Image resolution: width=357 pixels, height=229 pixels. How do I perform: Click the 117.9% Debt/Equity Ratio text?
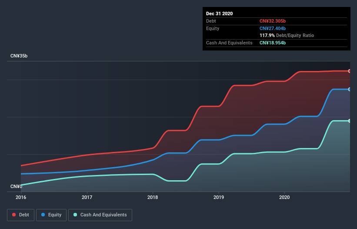coord(287,36)
